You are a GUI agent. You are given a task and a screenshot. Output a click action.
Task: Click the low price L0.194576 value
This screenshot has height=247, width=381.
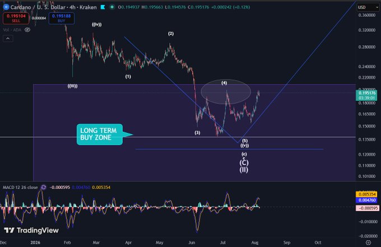[175, 7]
